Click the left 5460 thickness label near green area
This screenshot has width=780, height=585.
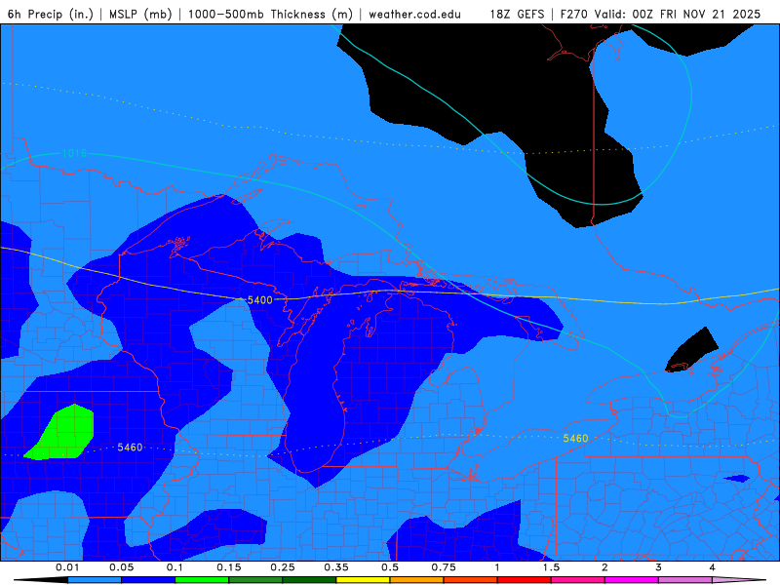pyautogui.click(x=130, y=448)
